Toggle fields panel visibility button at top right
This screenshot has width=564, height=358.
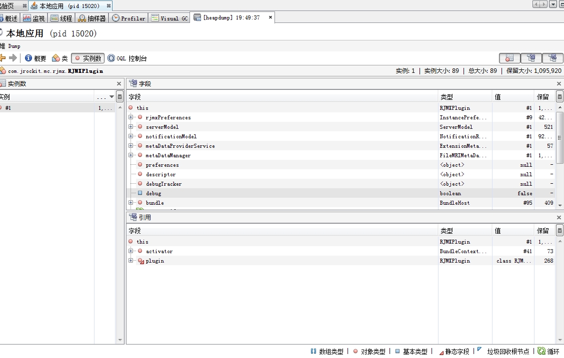(x=531, y=58)
